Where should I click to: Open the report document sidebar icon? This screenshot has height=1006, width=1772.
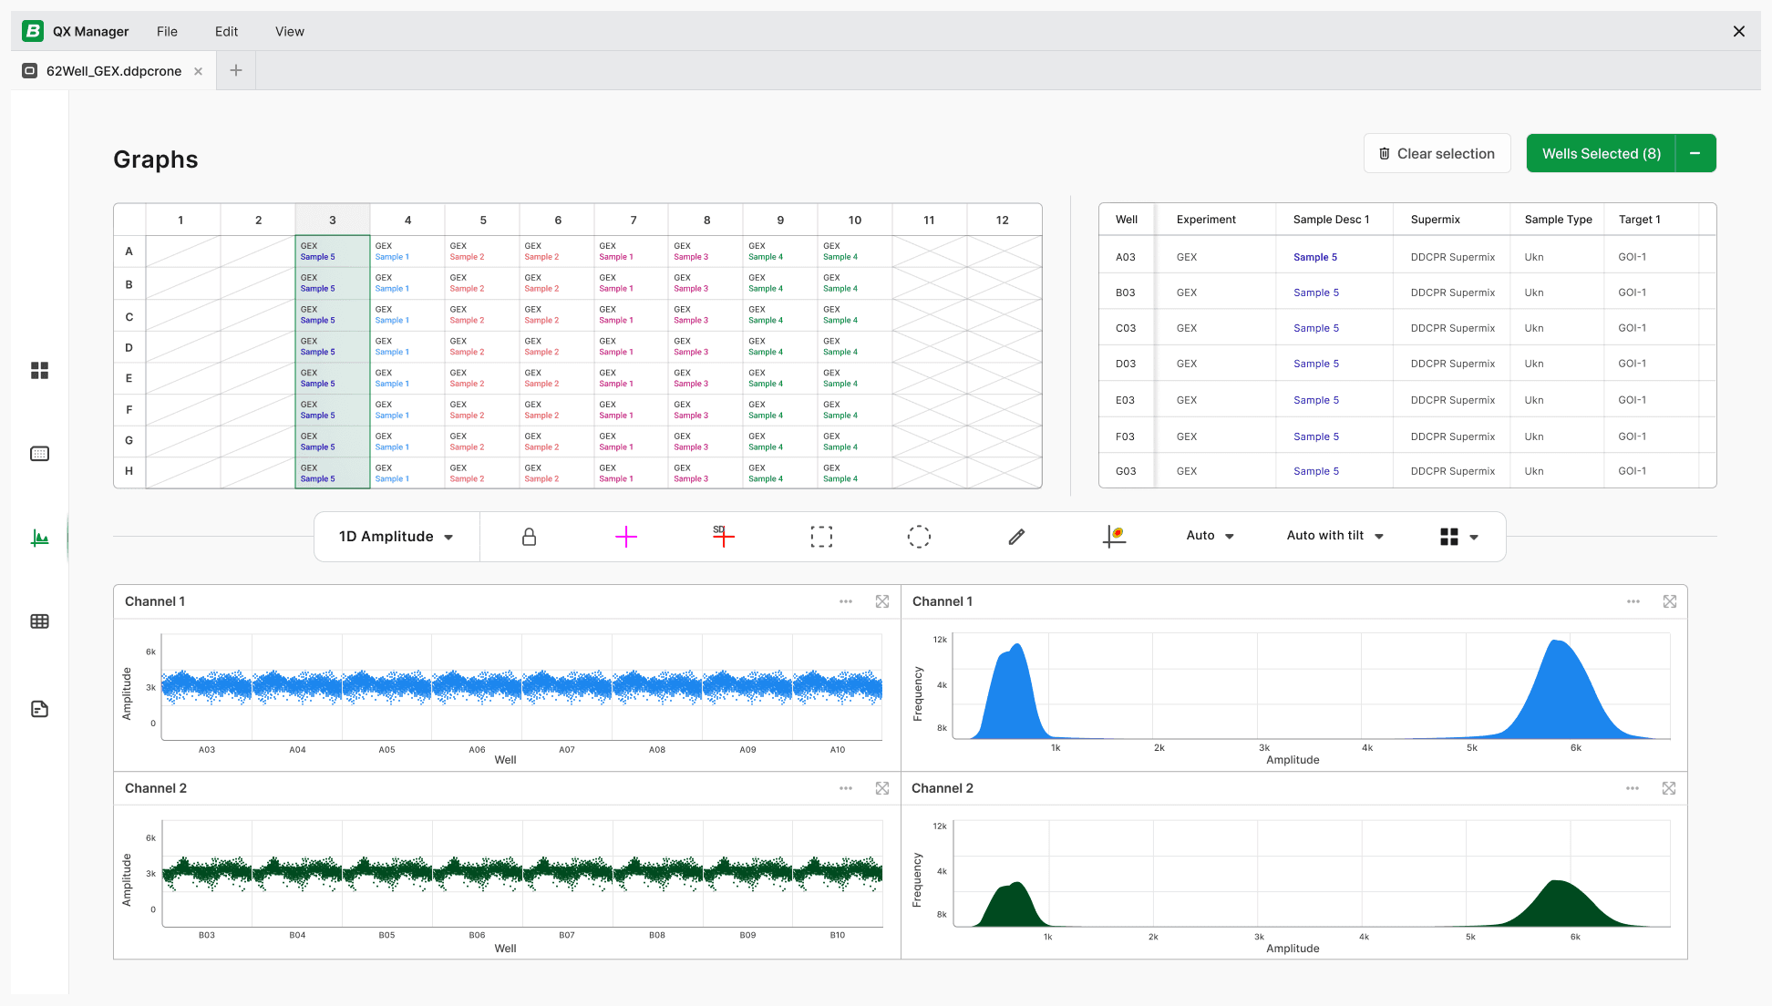39,709
